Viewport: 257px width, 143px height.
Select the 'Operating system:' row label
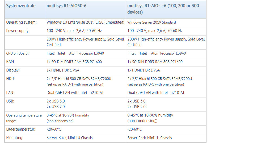click(21, 22)
